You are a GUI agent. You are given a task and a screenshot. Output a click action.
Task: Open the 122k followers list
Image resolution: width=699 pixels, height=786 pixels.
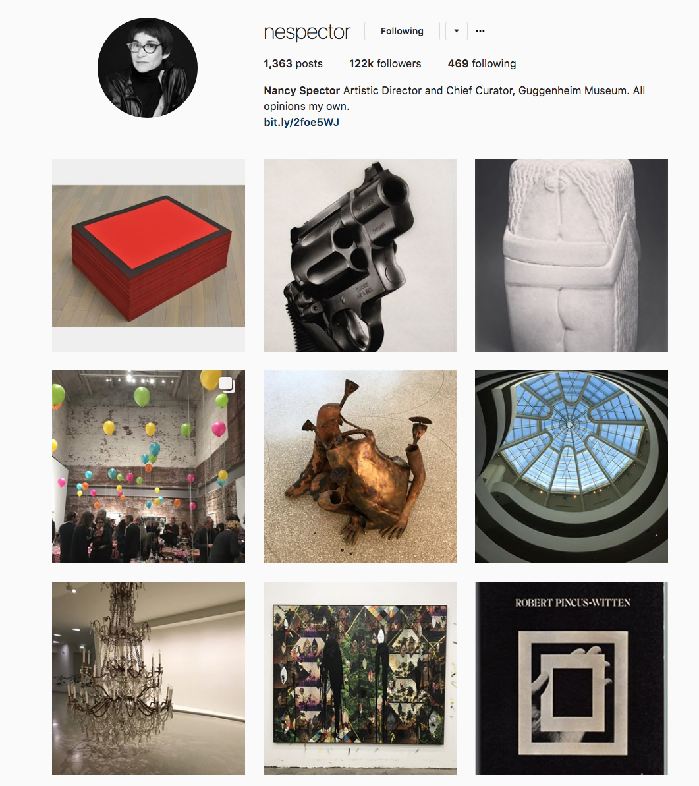(385, 64)
